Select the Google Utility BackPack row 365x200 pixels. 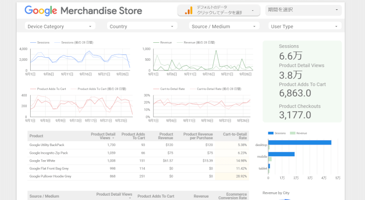point(138,145)
